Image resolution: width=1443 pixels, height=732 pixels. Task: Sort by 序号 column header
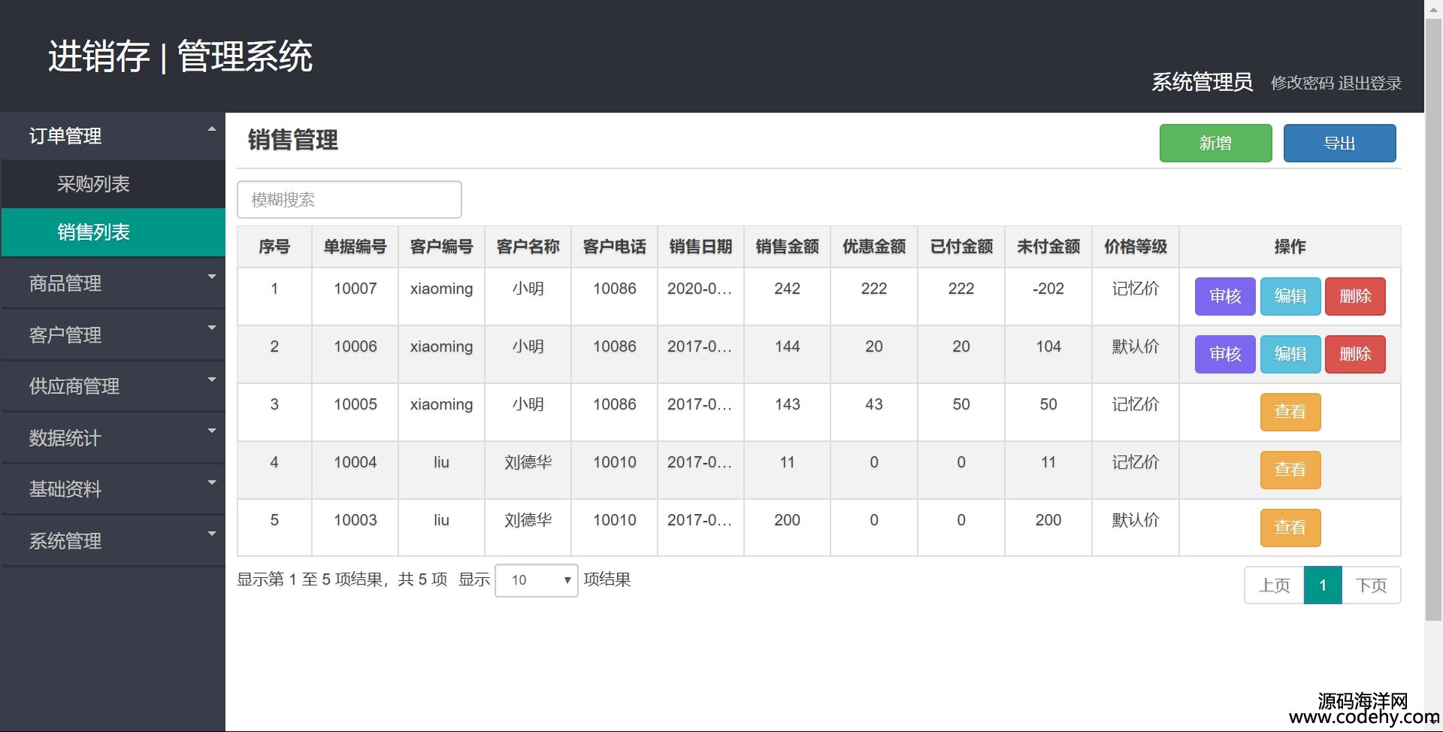(x=274, y=247)
